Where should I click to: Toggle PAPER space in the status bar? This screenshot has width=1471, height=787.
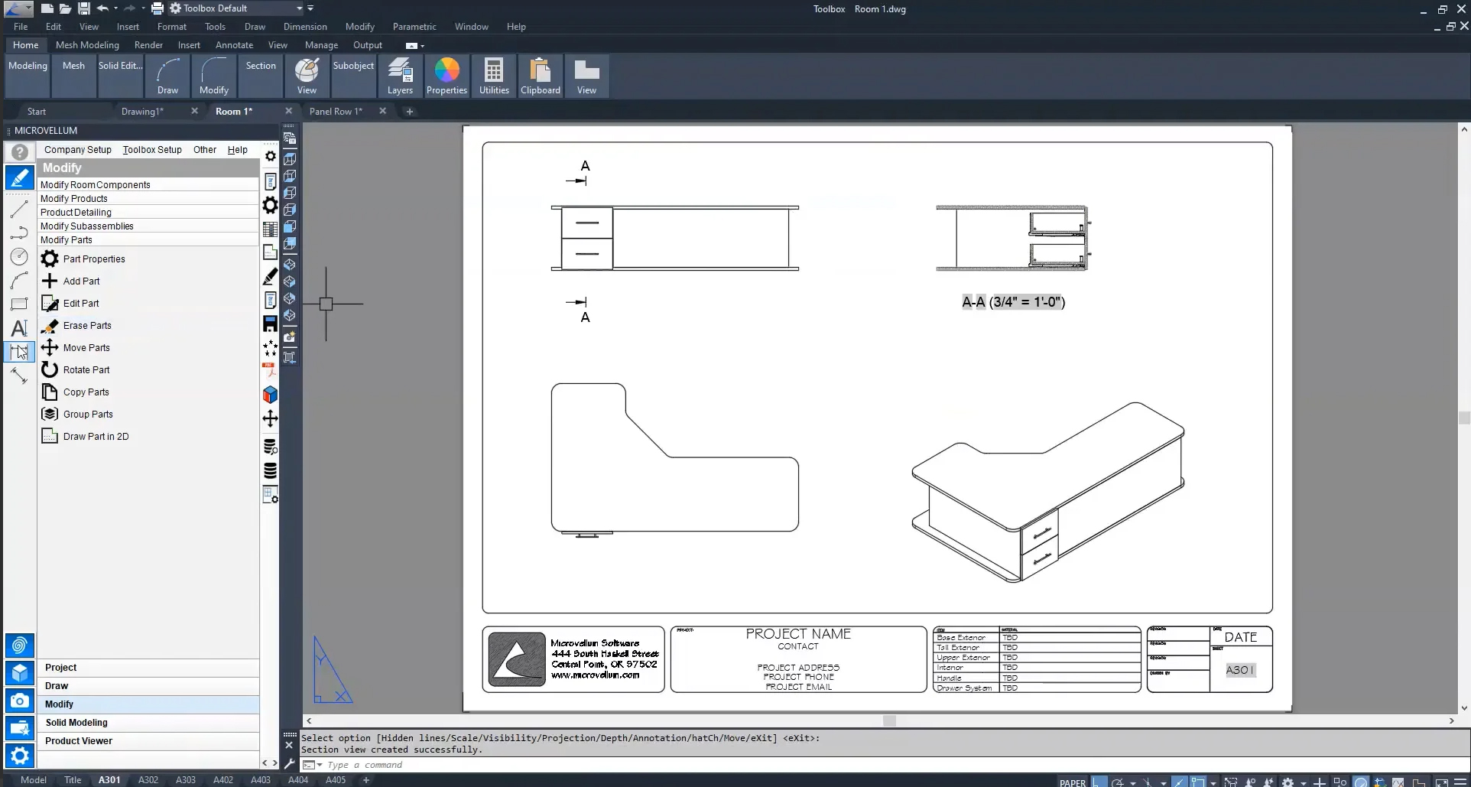[1073, 782]
